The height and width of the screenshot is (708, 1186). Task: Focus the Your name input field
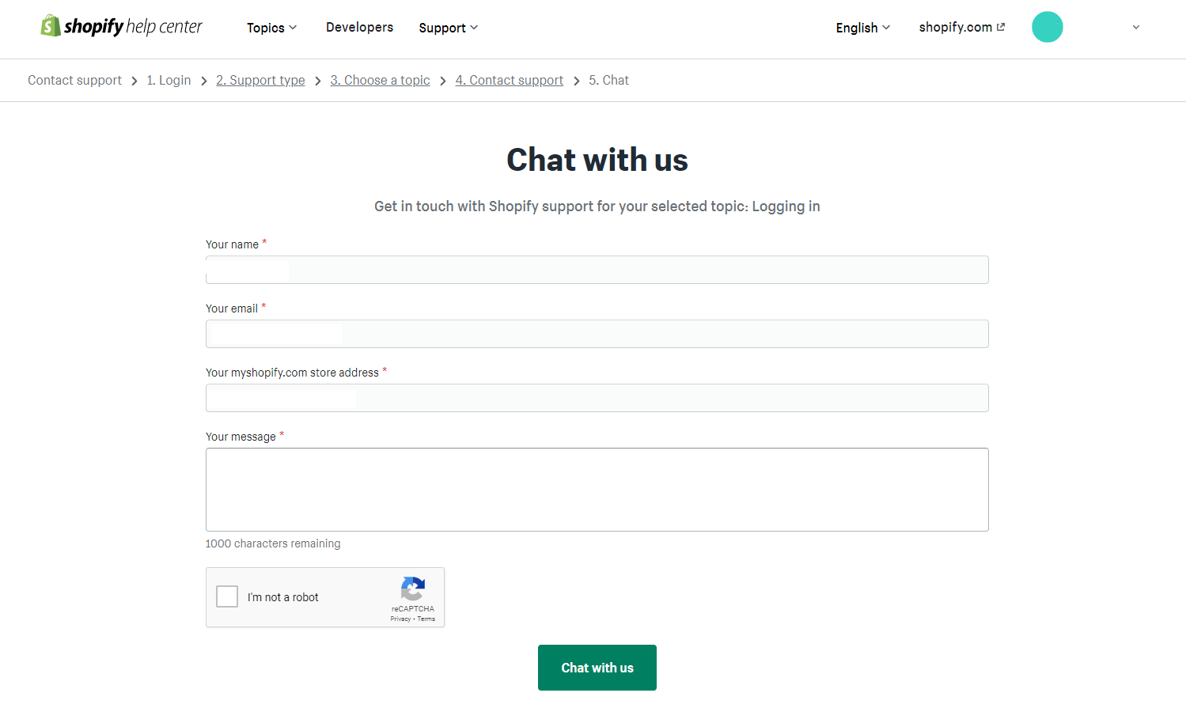(x=597, y=270)
